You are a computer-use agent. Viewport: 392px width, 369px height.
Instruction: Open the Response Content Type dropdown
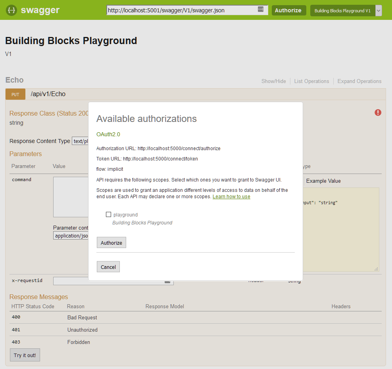pos(80,141)
